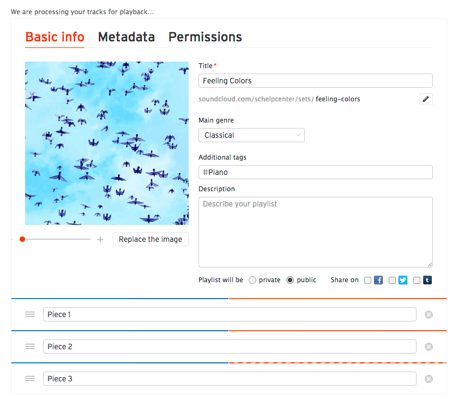
Task: Click the plus icon next to the zoom slider
Action: click(100, 239)
